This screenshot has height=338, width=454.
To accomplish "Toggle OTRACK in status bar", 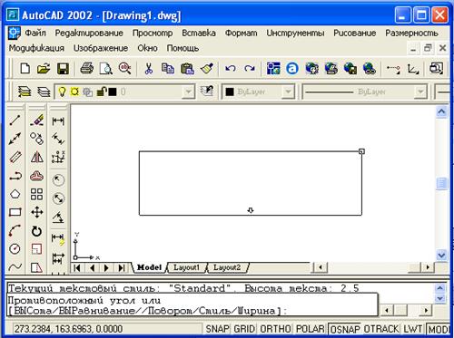I will tap(381, 329).
